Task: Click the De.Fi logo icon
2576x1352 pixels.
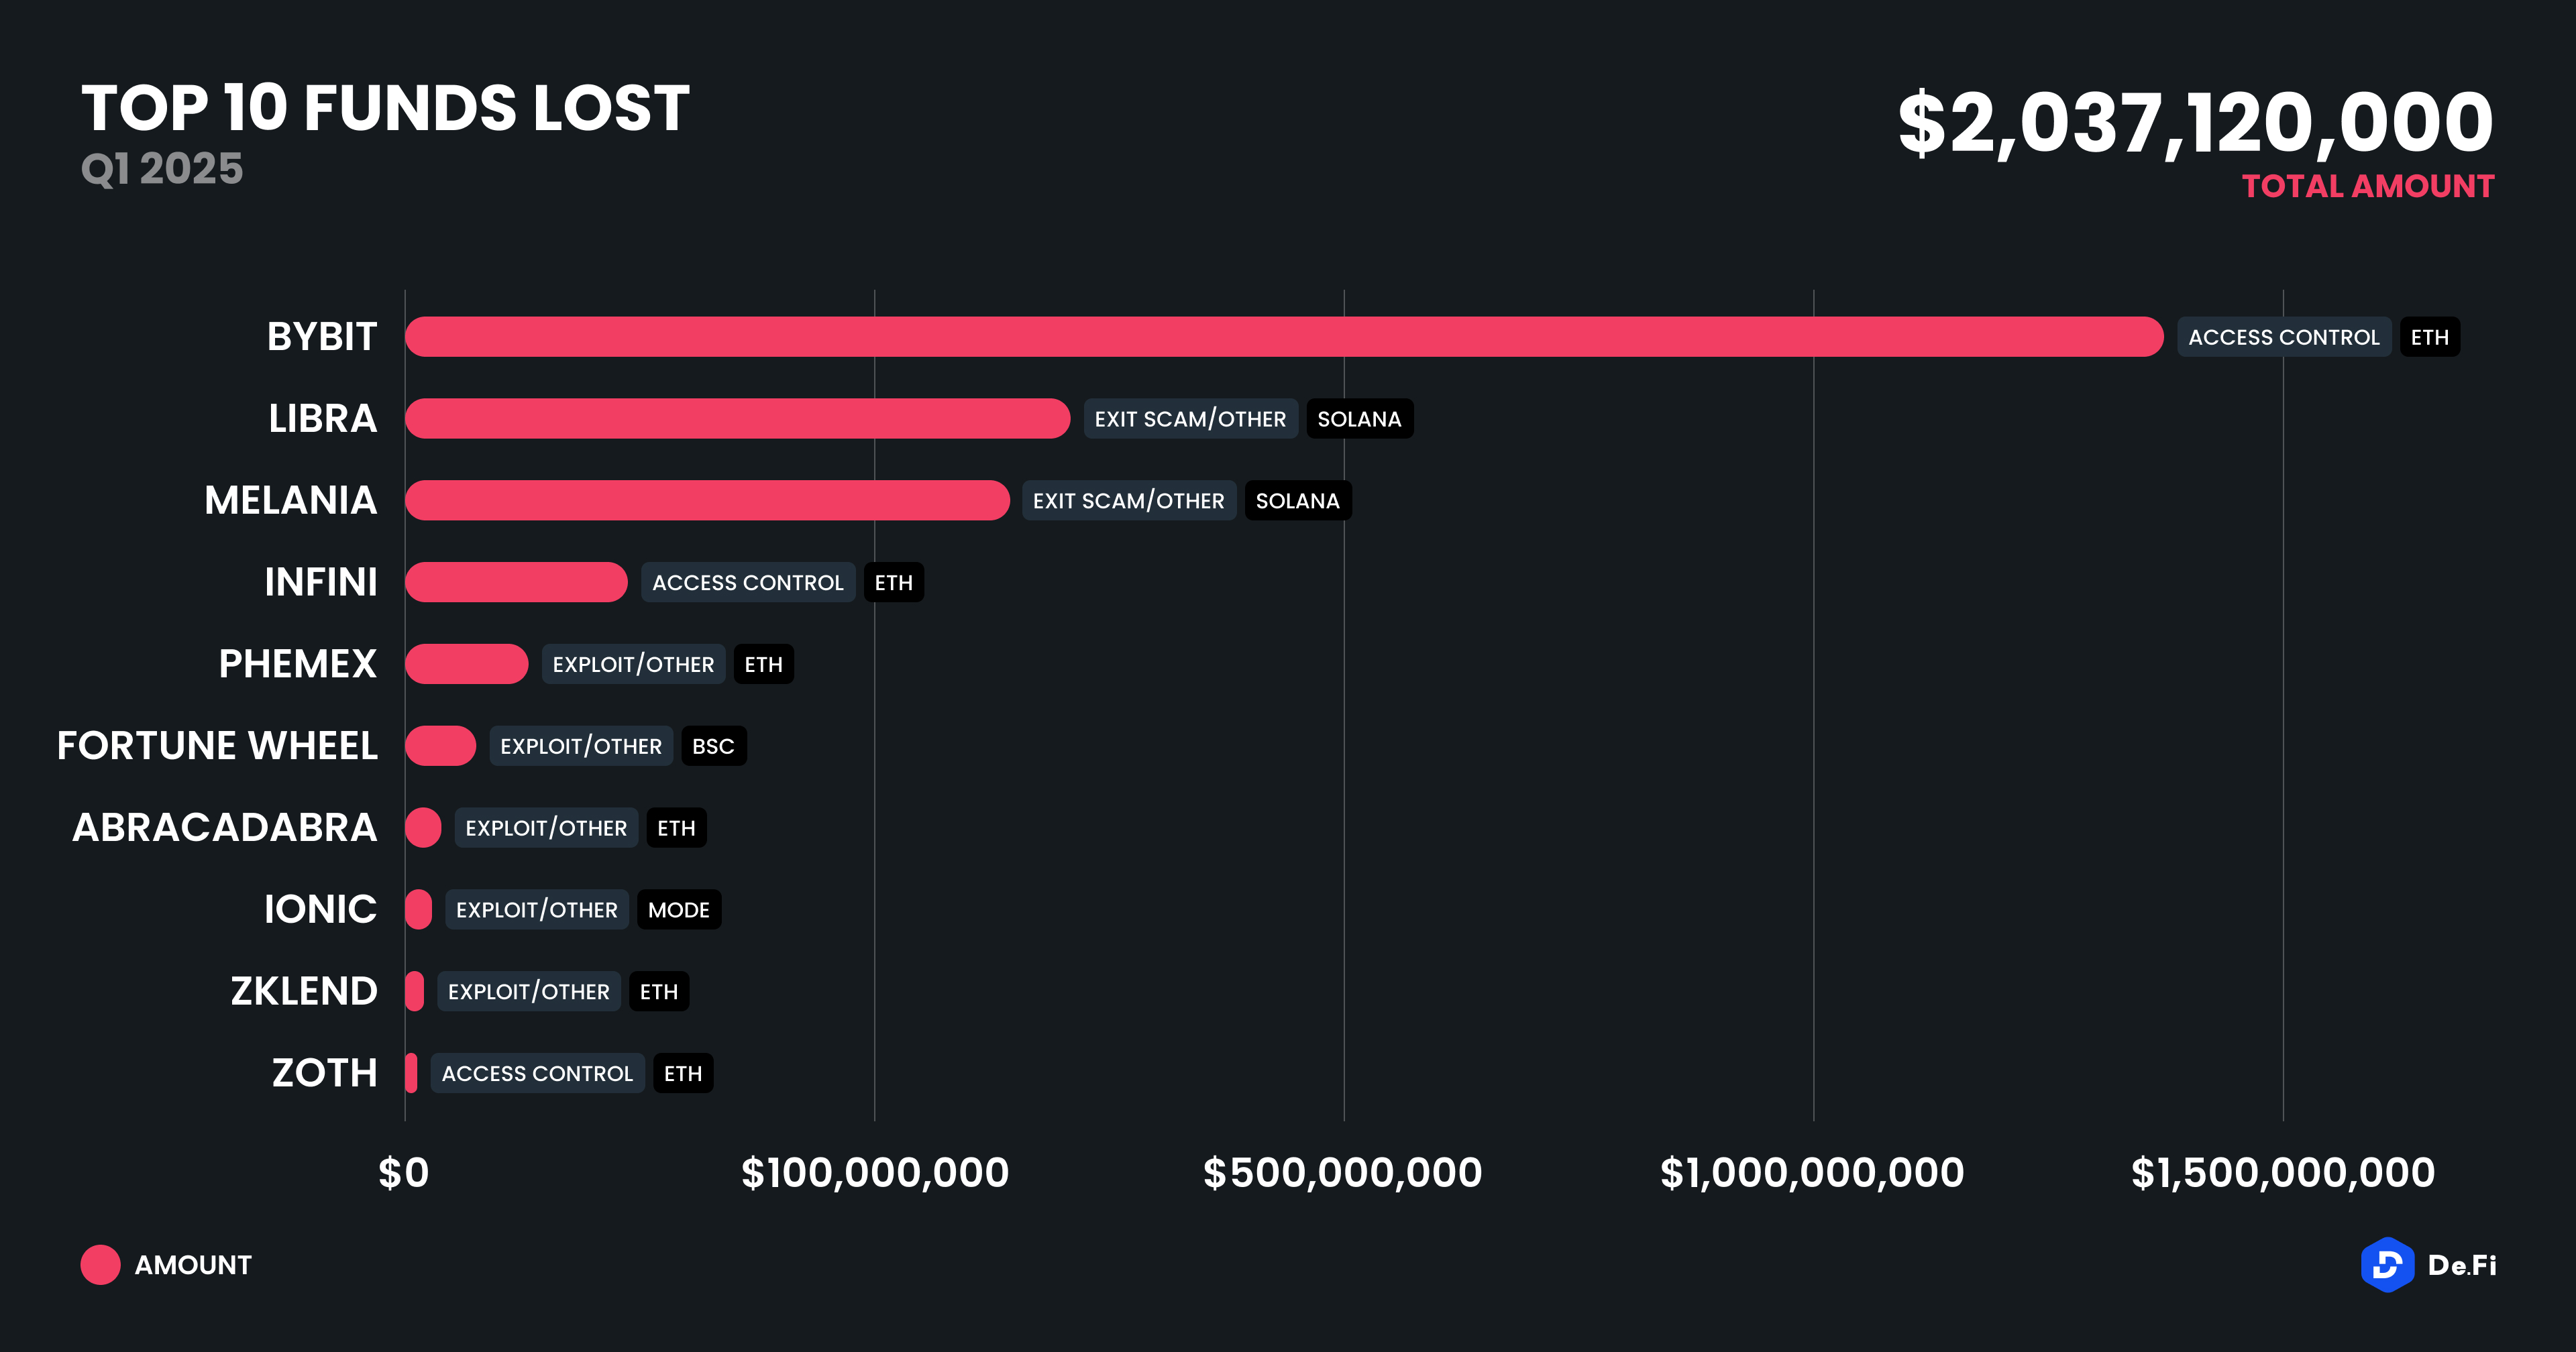Action: 2386,1265
